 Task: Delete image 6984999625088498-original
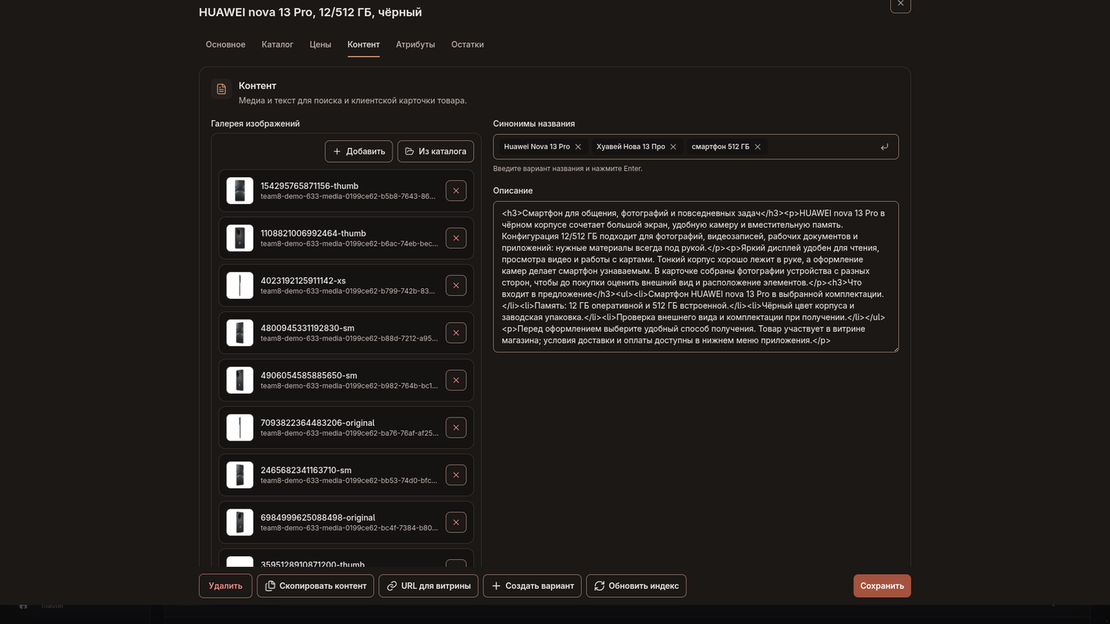tap(456, 522)
